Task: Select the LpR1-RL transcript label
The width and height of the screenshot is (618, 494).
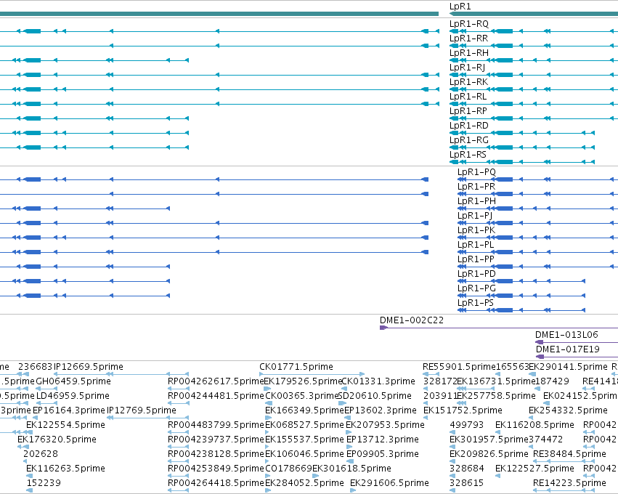Action: click(x=468, y=97)
